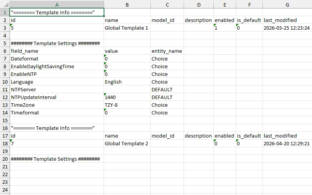
Task: Click the 'EnableDaylightSavingTime' cell
Action: pyautogui.click(x=57, y=66)
